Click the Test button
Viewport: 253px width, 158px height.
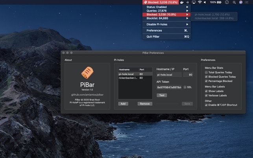click(162, 95)
